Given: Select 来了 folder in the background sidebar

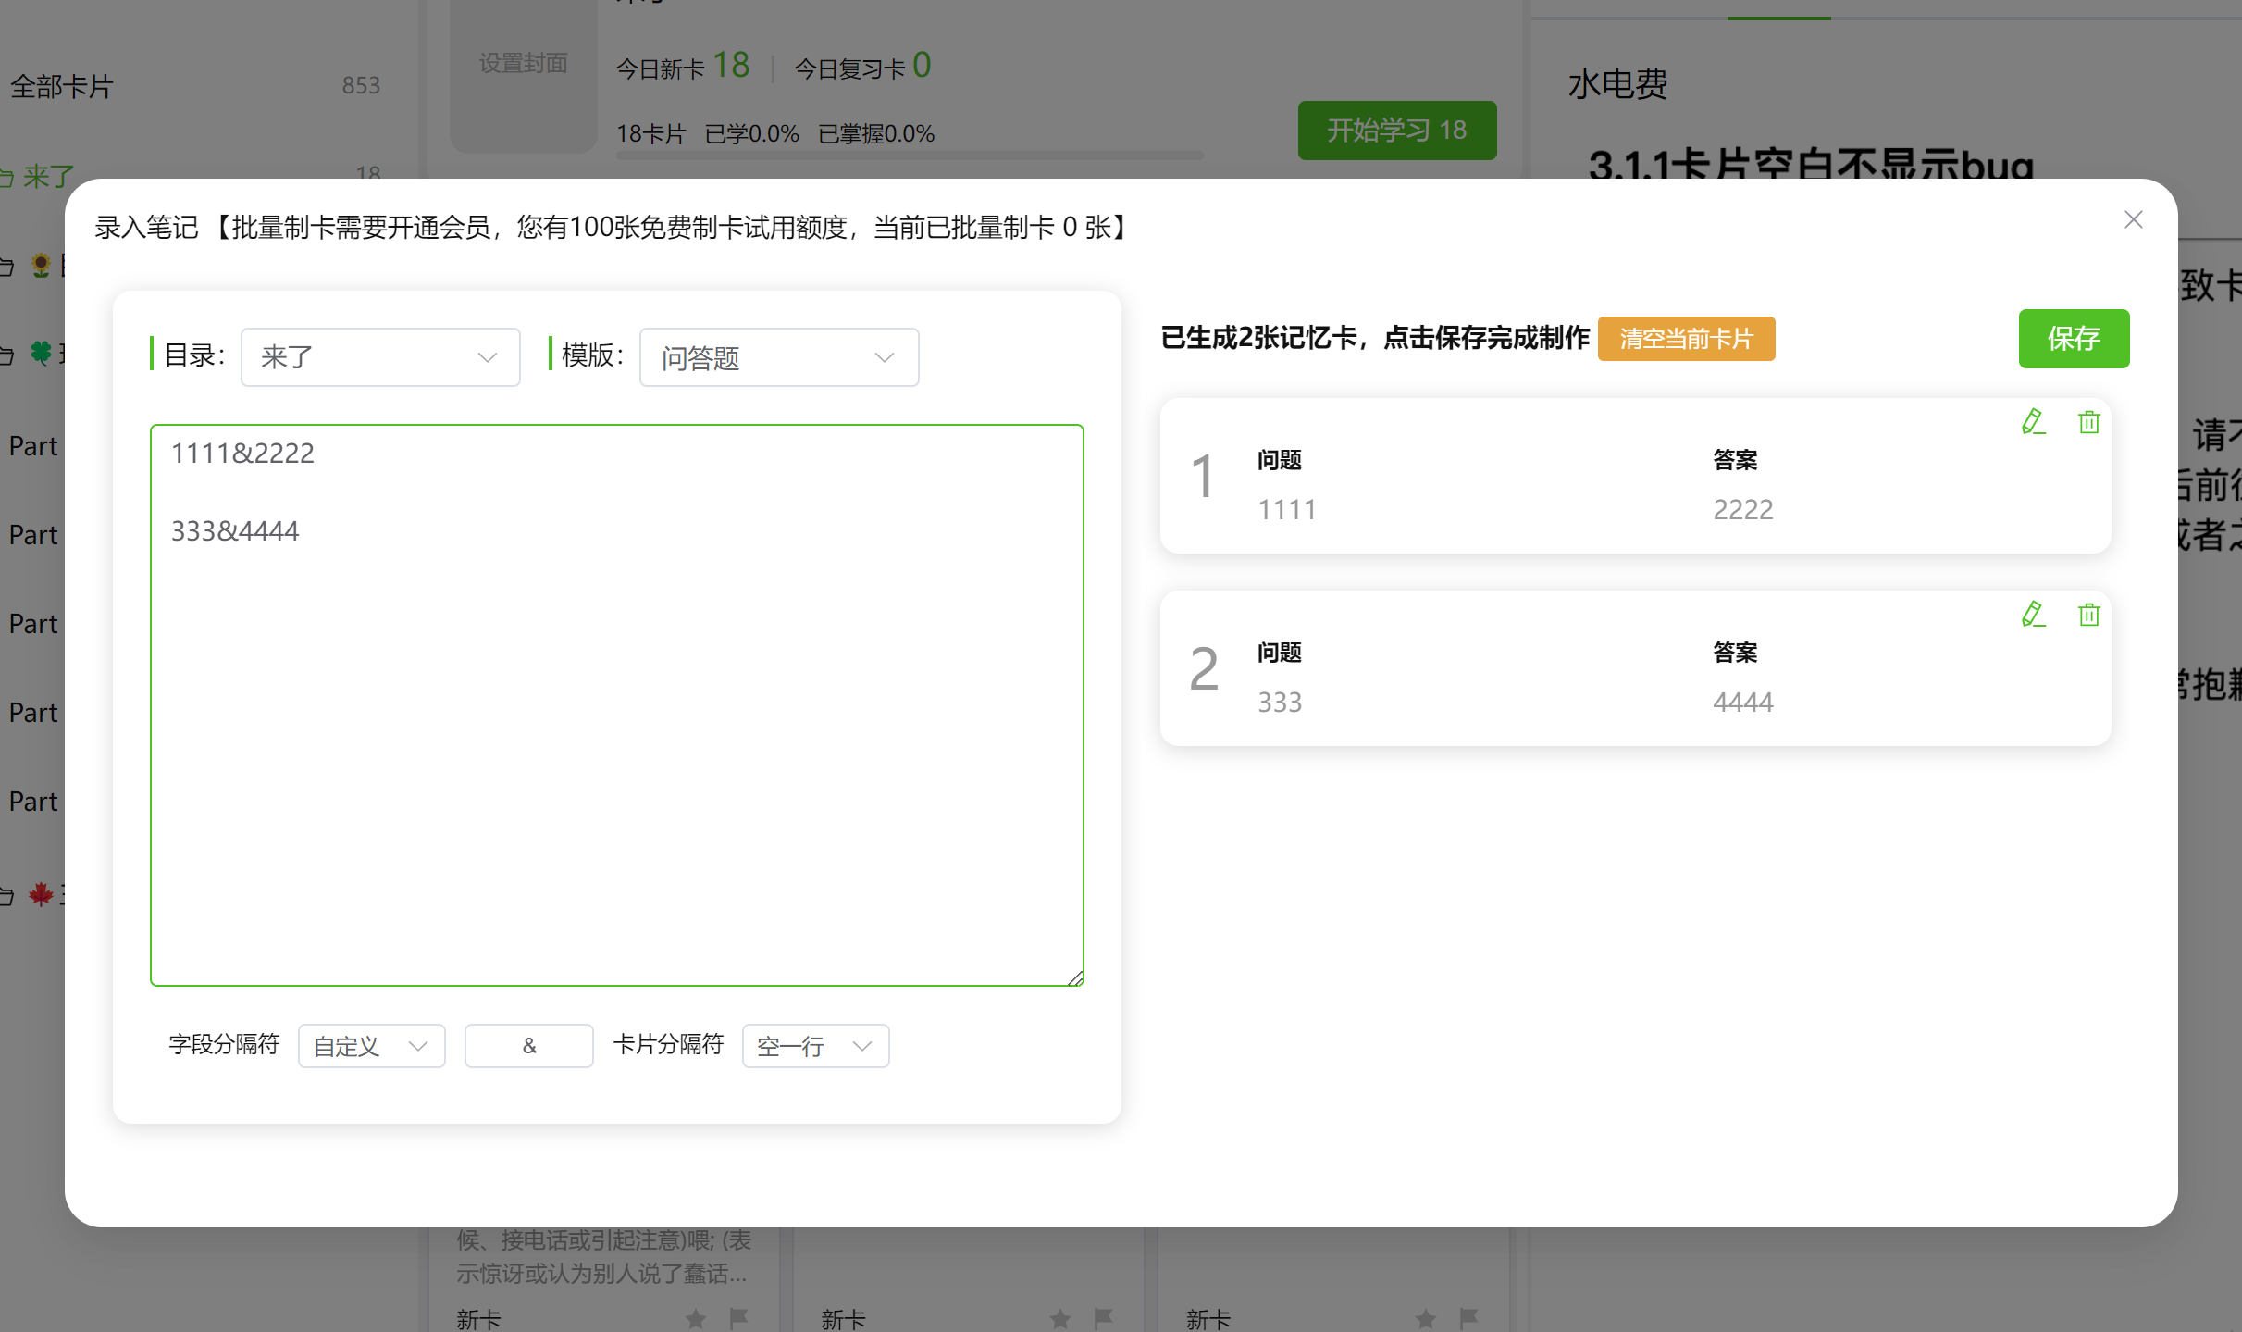Looking at the screenshot, I should pyautogui.click(x=48, y=176).
